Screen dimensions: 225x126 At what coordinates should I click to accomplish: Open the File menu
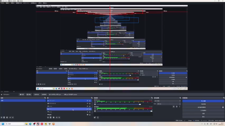[x=3, y=3]
